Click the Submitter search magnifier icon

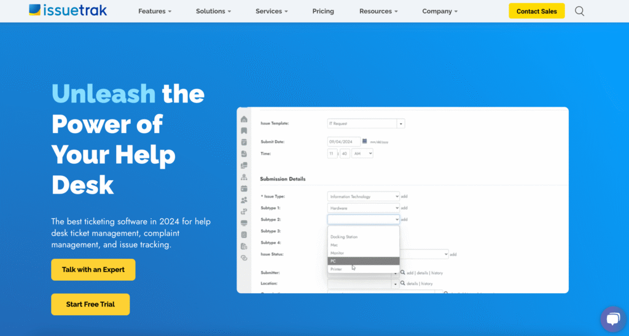point(403,272)
